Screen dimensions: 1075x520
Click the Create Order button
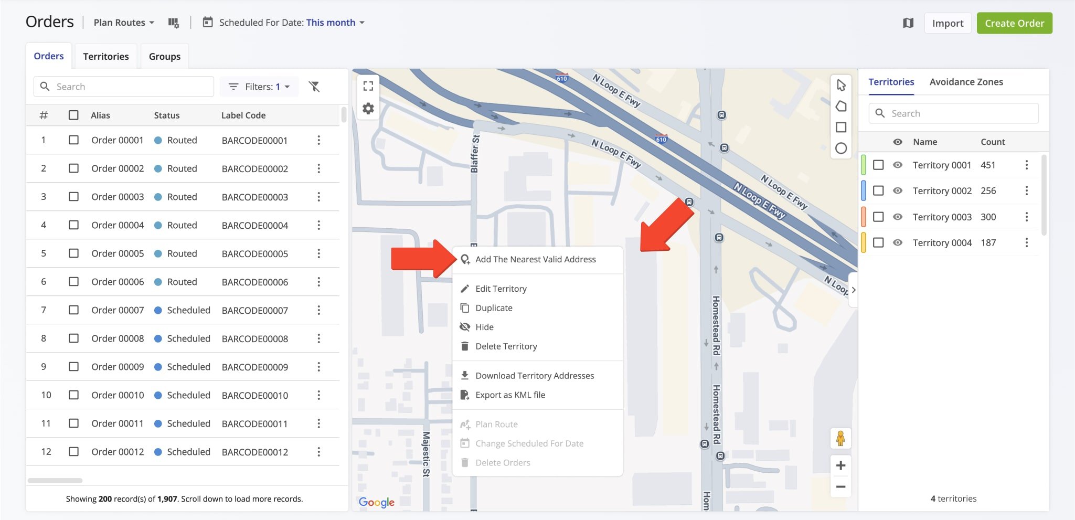coord(1014,23)
